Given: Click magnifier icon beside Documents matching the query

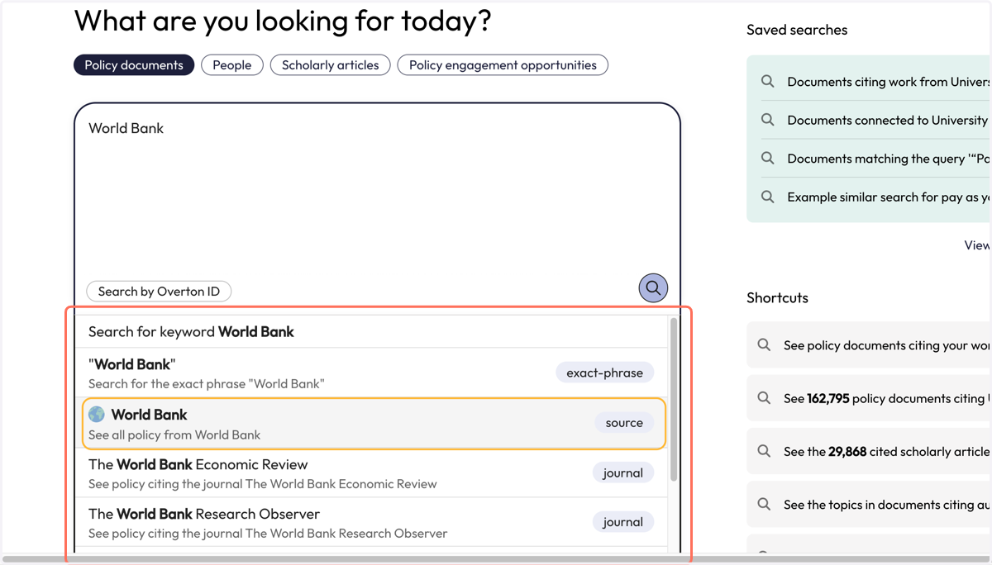Looking at the screenshot, I should [768, 159].
